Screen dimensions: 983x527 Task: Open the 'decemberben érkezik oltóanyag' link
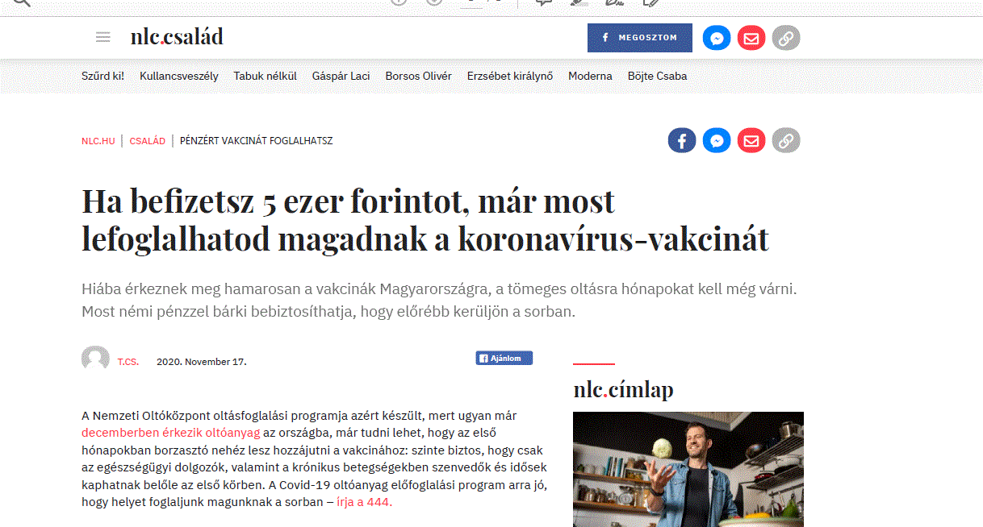tap(171, 432)
